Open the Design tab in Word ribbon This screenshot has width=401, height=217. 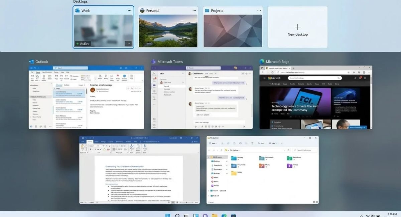103,142
